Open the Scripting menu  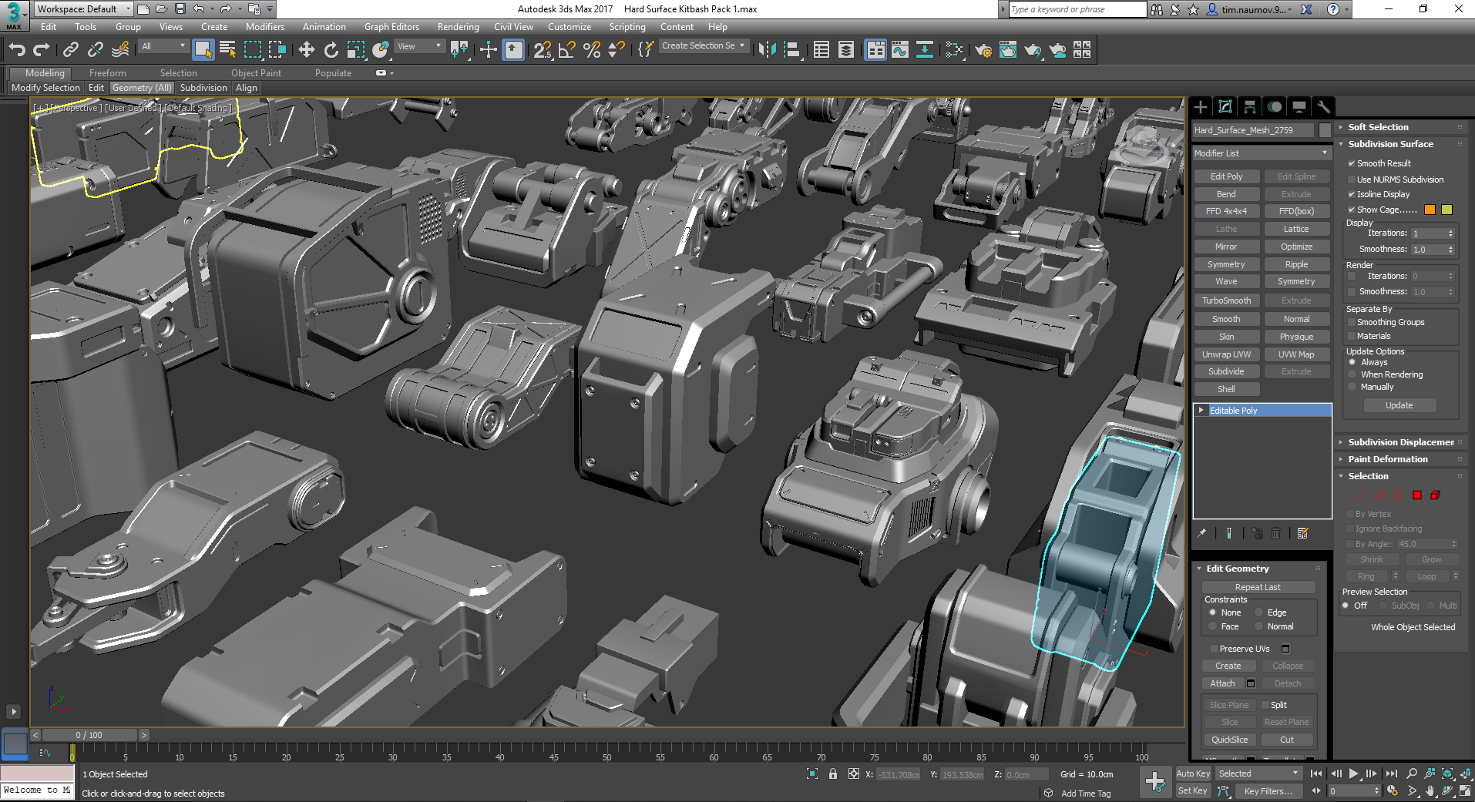tap(627, 27)
